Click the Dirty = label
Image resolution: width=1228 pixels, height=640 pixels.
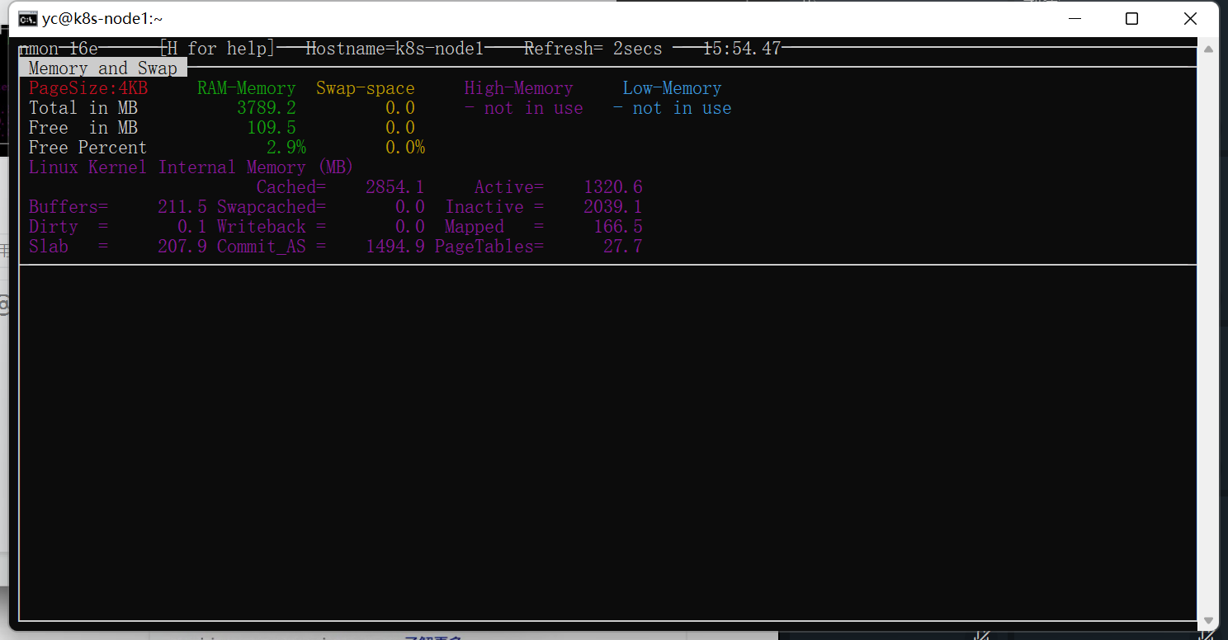(68, 227)
